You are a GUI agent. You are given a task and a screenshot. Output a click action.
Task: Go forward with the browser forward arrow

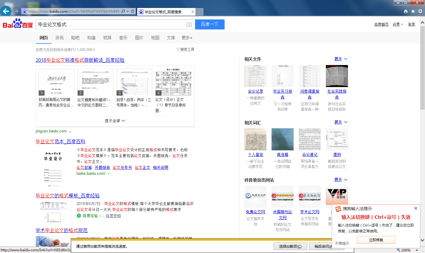point(16,11)
